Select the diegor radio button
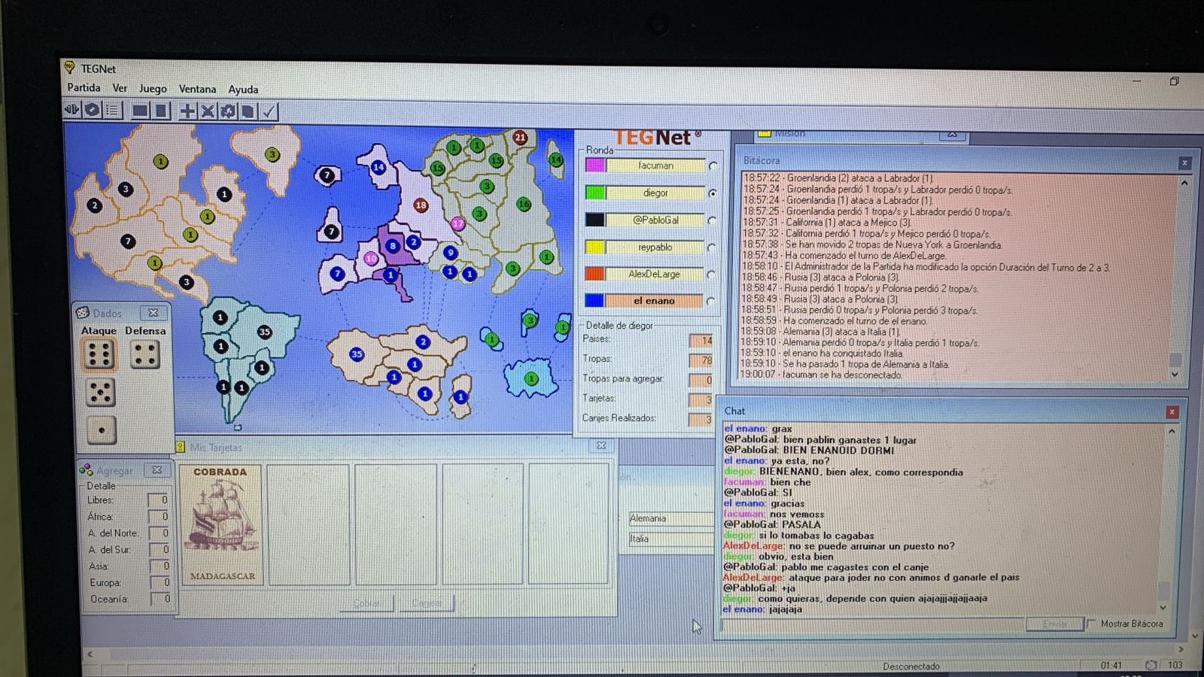1204x677 pixels. point(712,193)
